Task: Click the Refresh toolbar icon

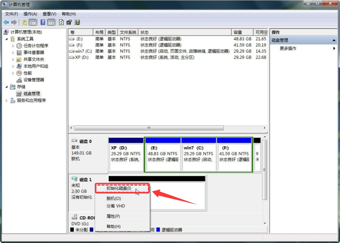Action: [61, 22]
